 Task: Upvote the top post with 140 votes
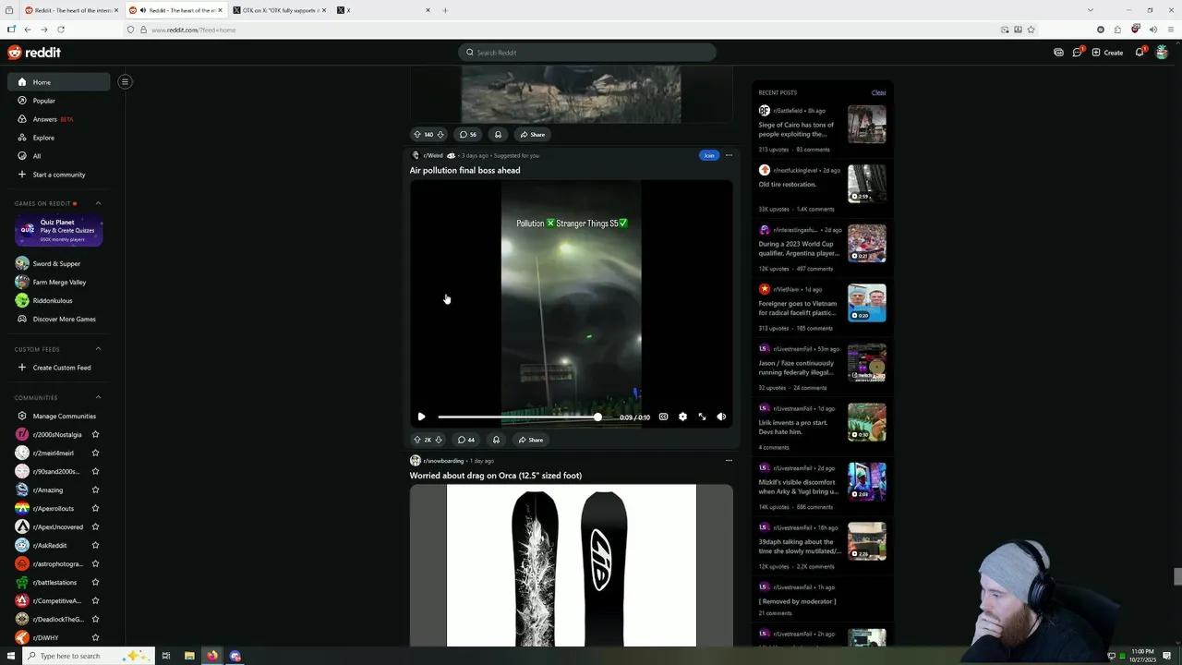point(417,134)
